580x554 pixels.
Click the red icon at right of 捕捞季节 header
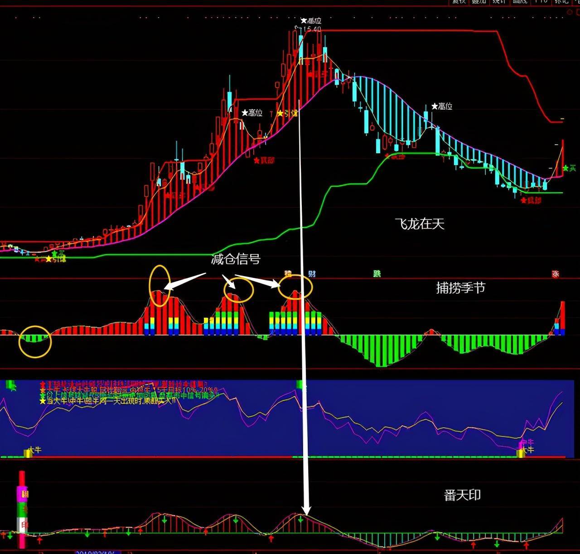pos(556,274)
